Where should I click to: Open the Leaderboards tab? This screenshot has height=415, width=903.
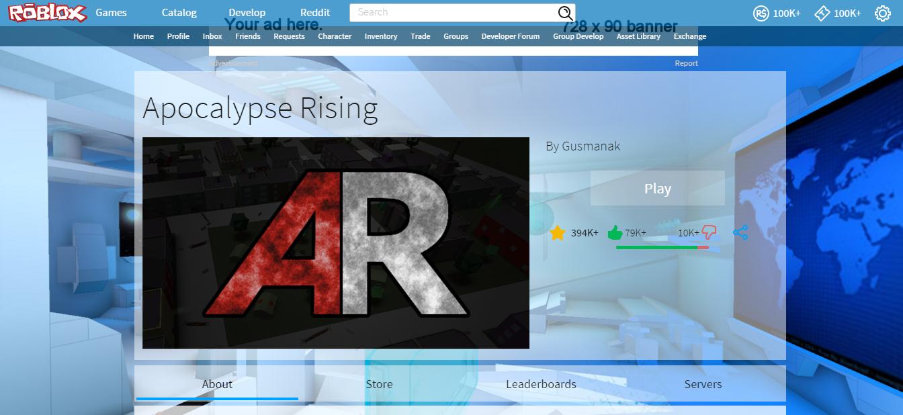542,384
